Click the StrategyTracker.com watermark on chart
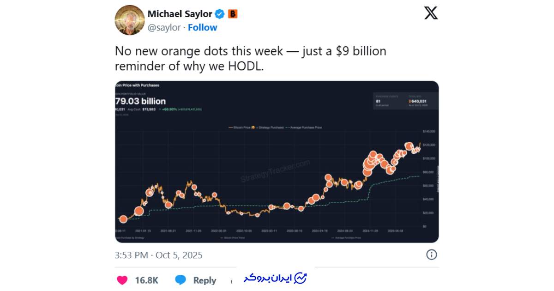Viewport: 554px width, 291px height. 276,171
